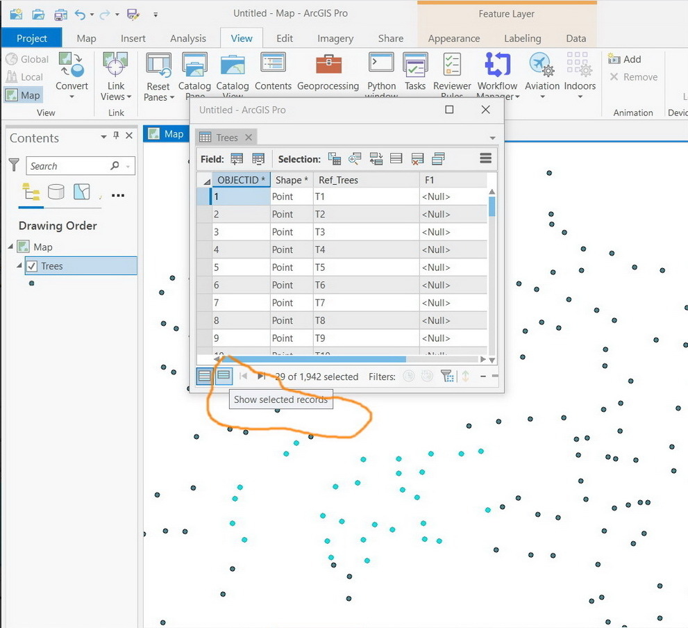Open the Labeling ribbon tab
The width and height of the screenshot is (688, 628).
click(x=522, y=39)
